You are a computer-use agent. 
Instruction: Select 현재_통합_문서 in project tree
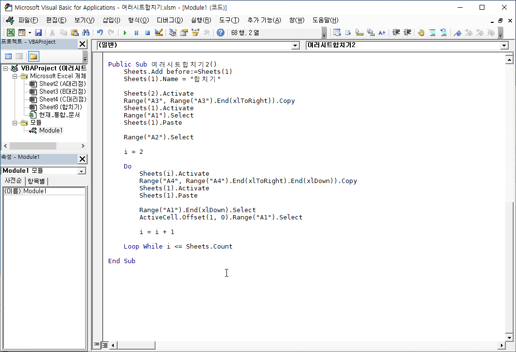click(x=59, y=115)
